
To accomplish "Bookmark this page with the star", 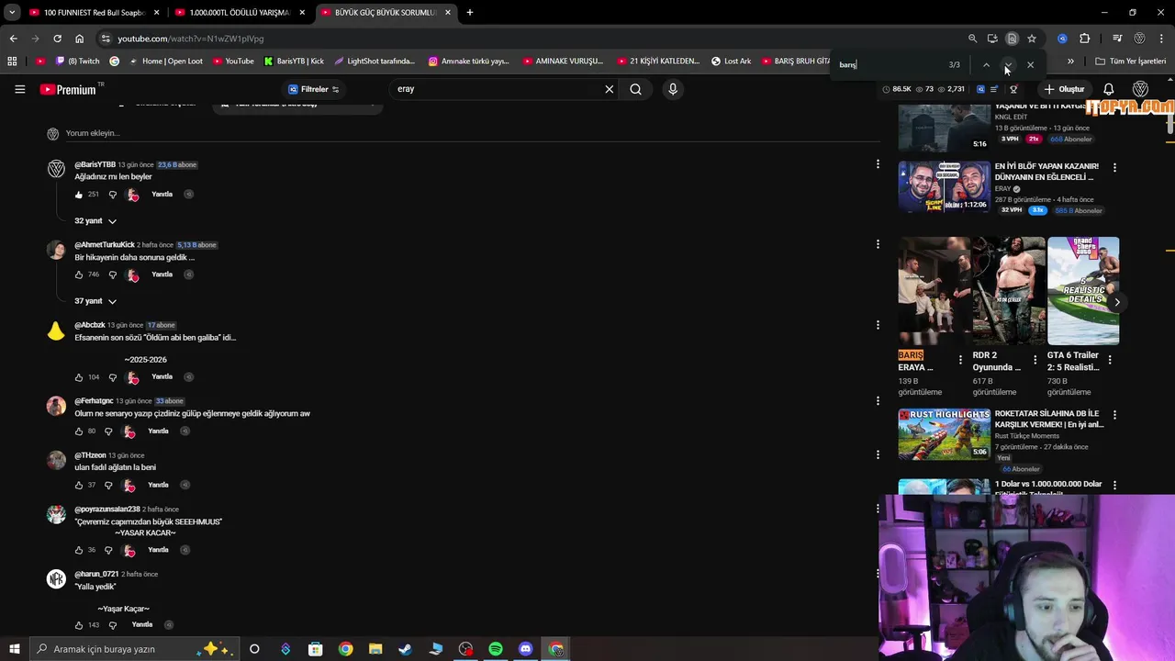I will [x=1032, y=39].
